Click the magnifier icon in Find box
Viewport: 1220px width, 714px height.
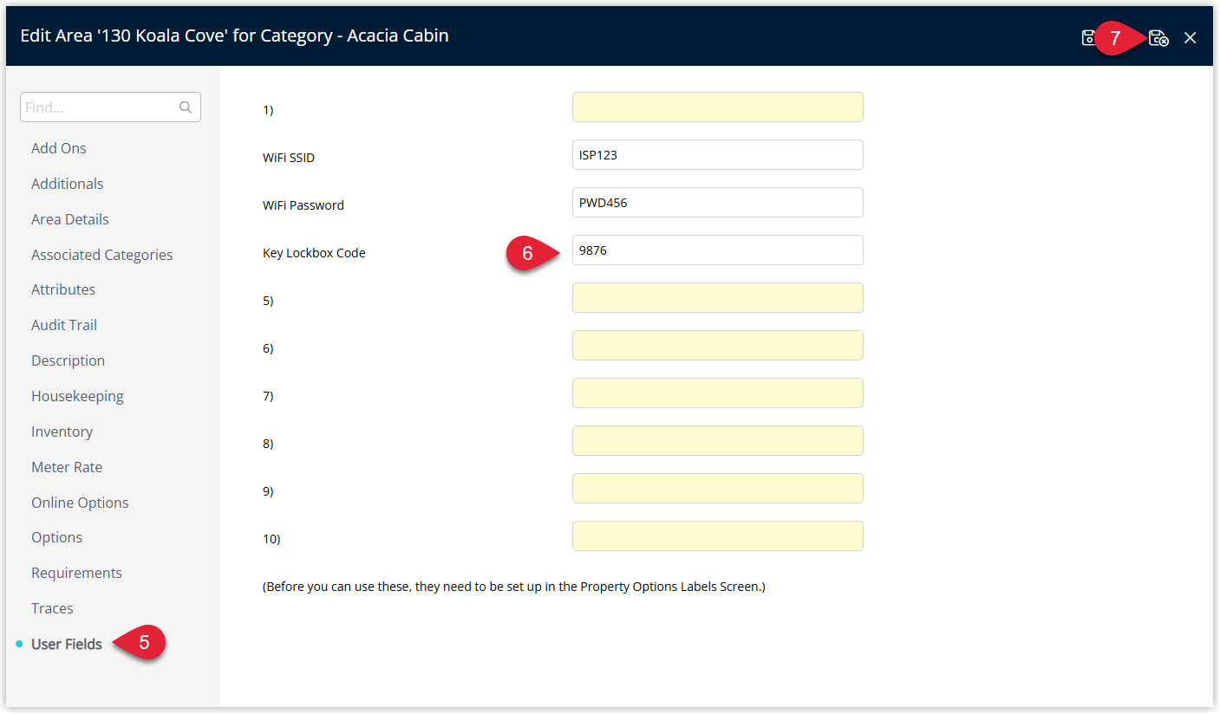coord(186,107)
